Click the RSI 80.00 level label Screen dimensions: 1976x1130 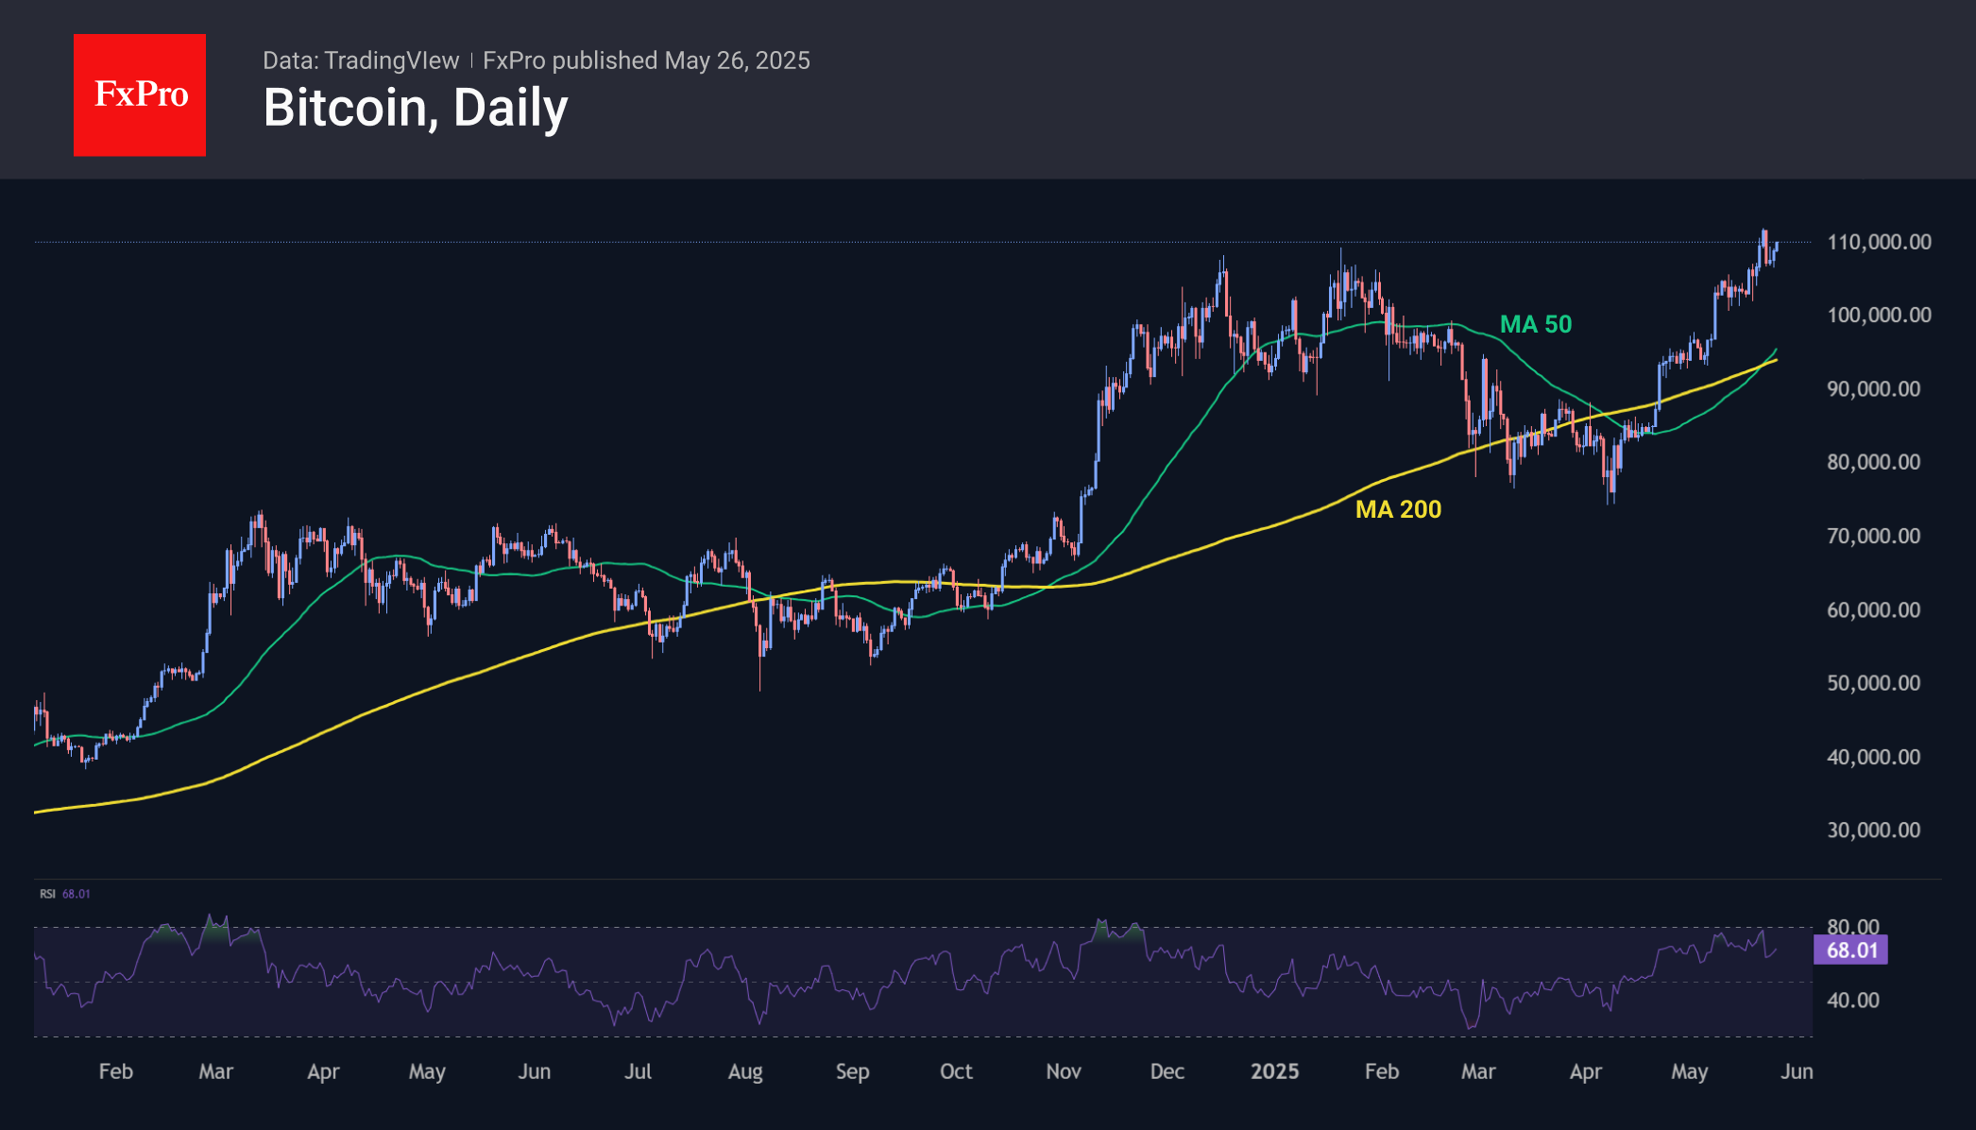click(x=1852, y=926)
